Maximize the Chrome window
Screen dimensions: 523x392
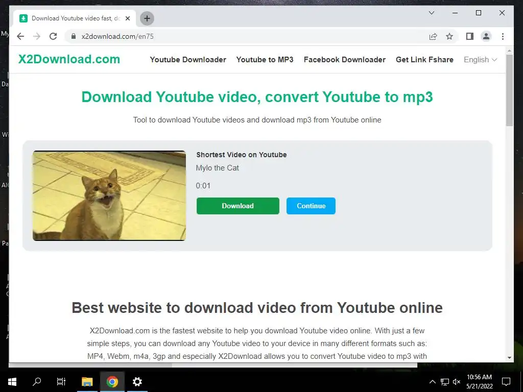478,13
